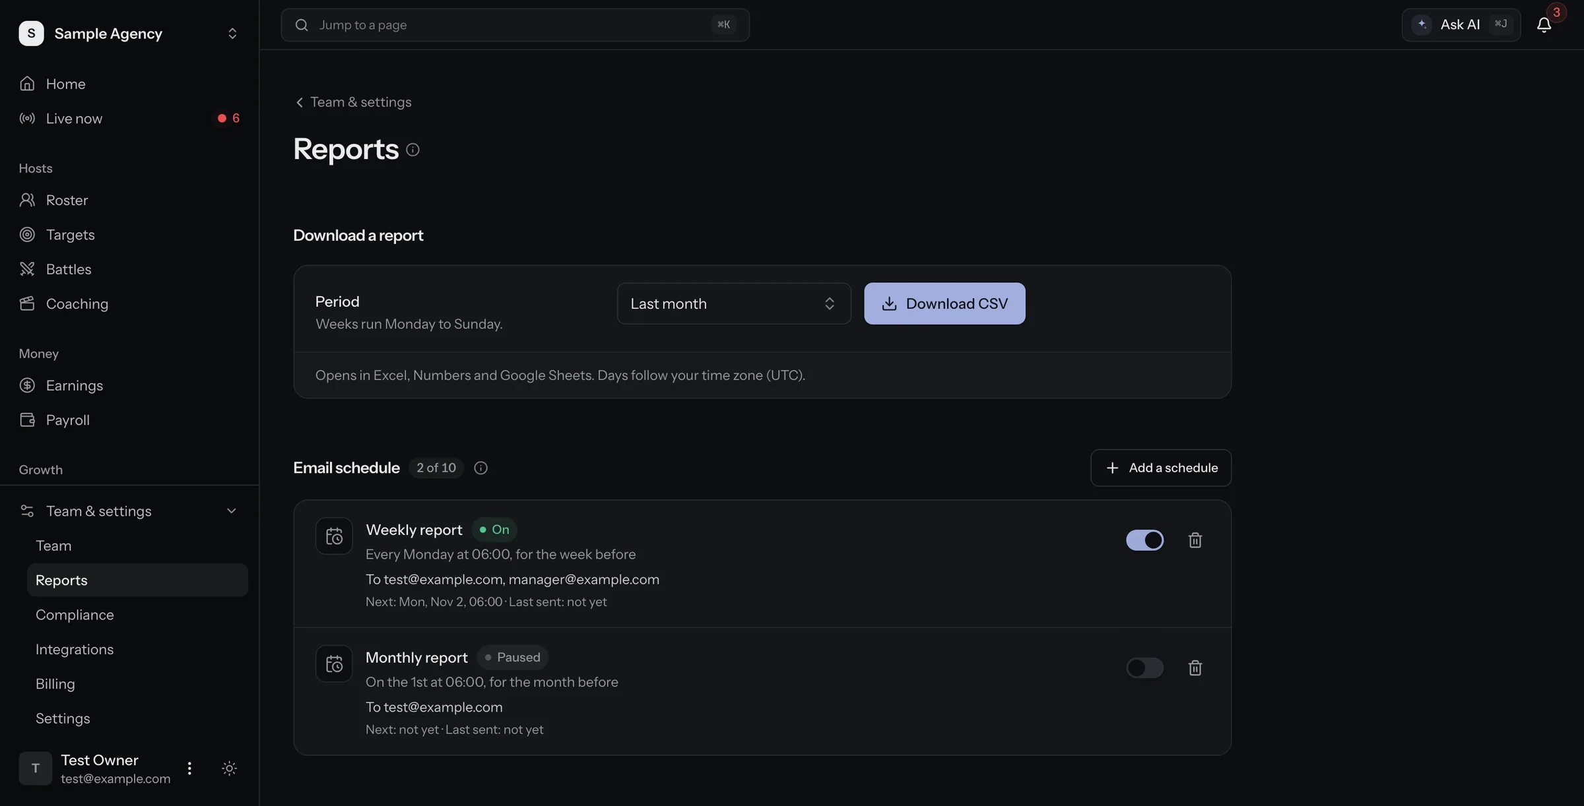Delete the Weekly report schedule
The width and height of the screenshot is (1584, 806).
pos(1195,540)
